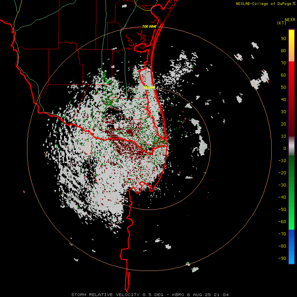Select the -20 value on the scale
297x297 pixels.
click(x=282, y=173)
